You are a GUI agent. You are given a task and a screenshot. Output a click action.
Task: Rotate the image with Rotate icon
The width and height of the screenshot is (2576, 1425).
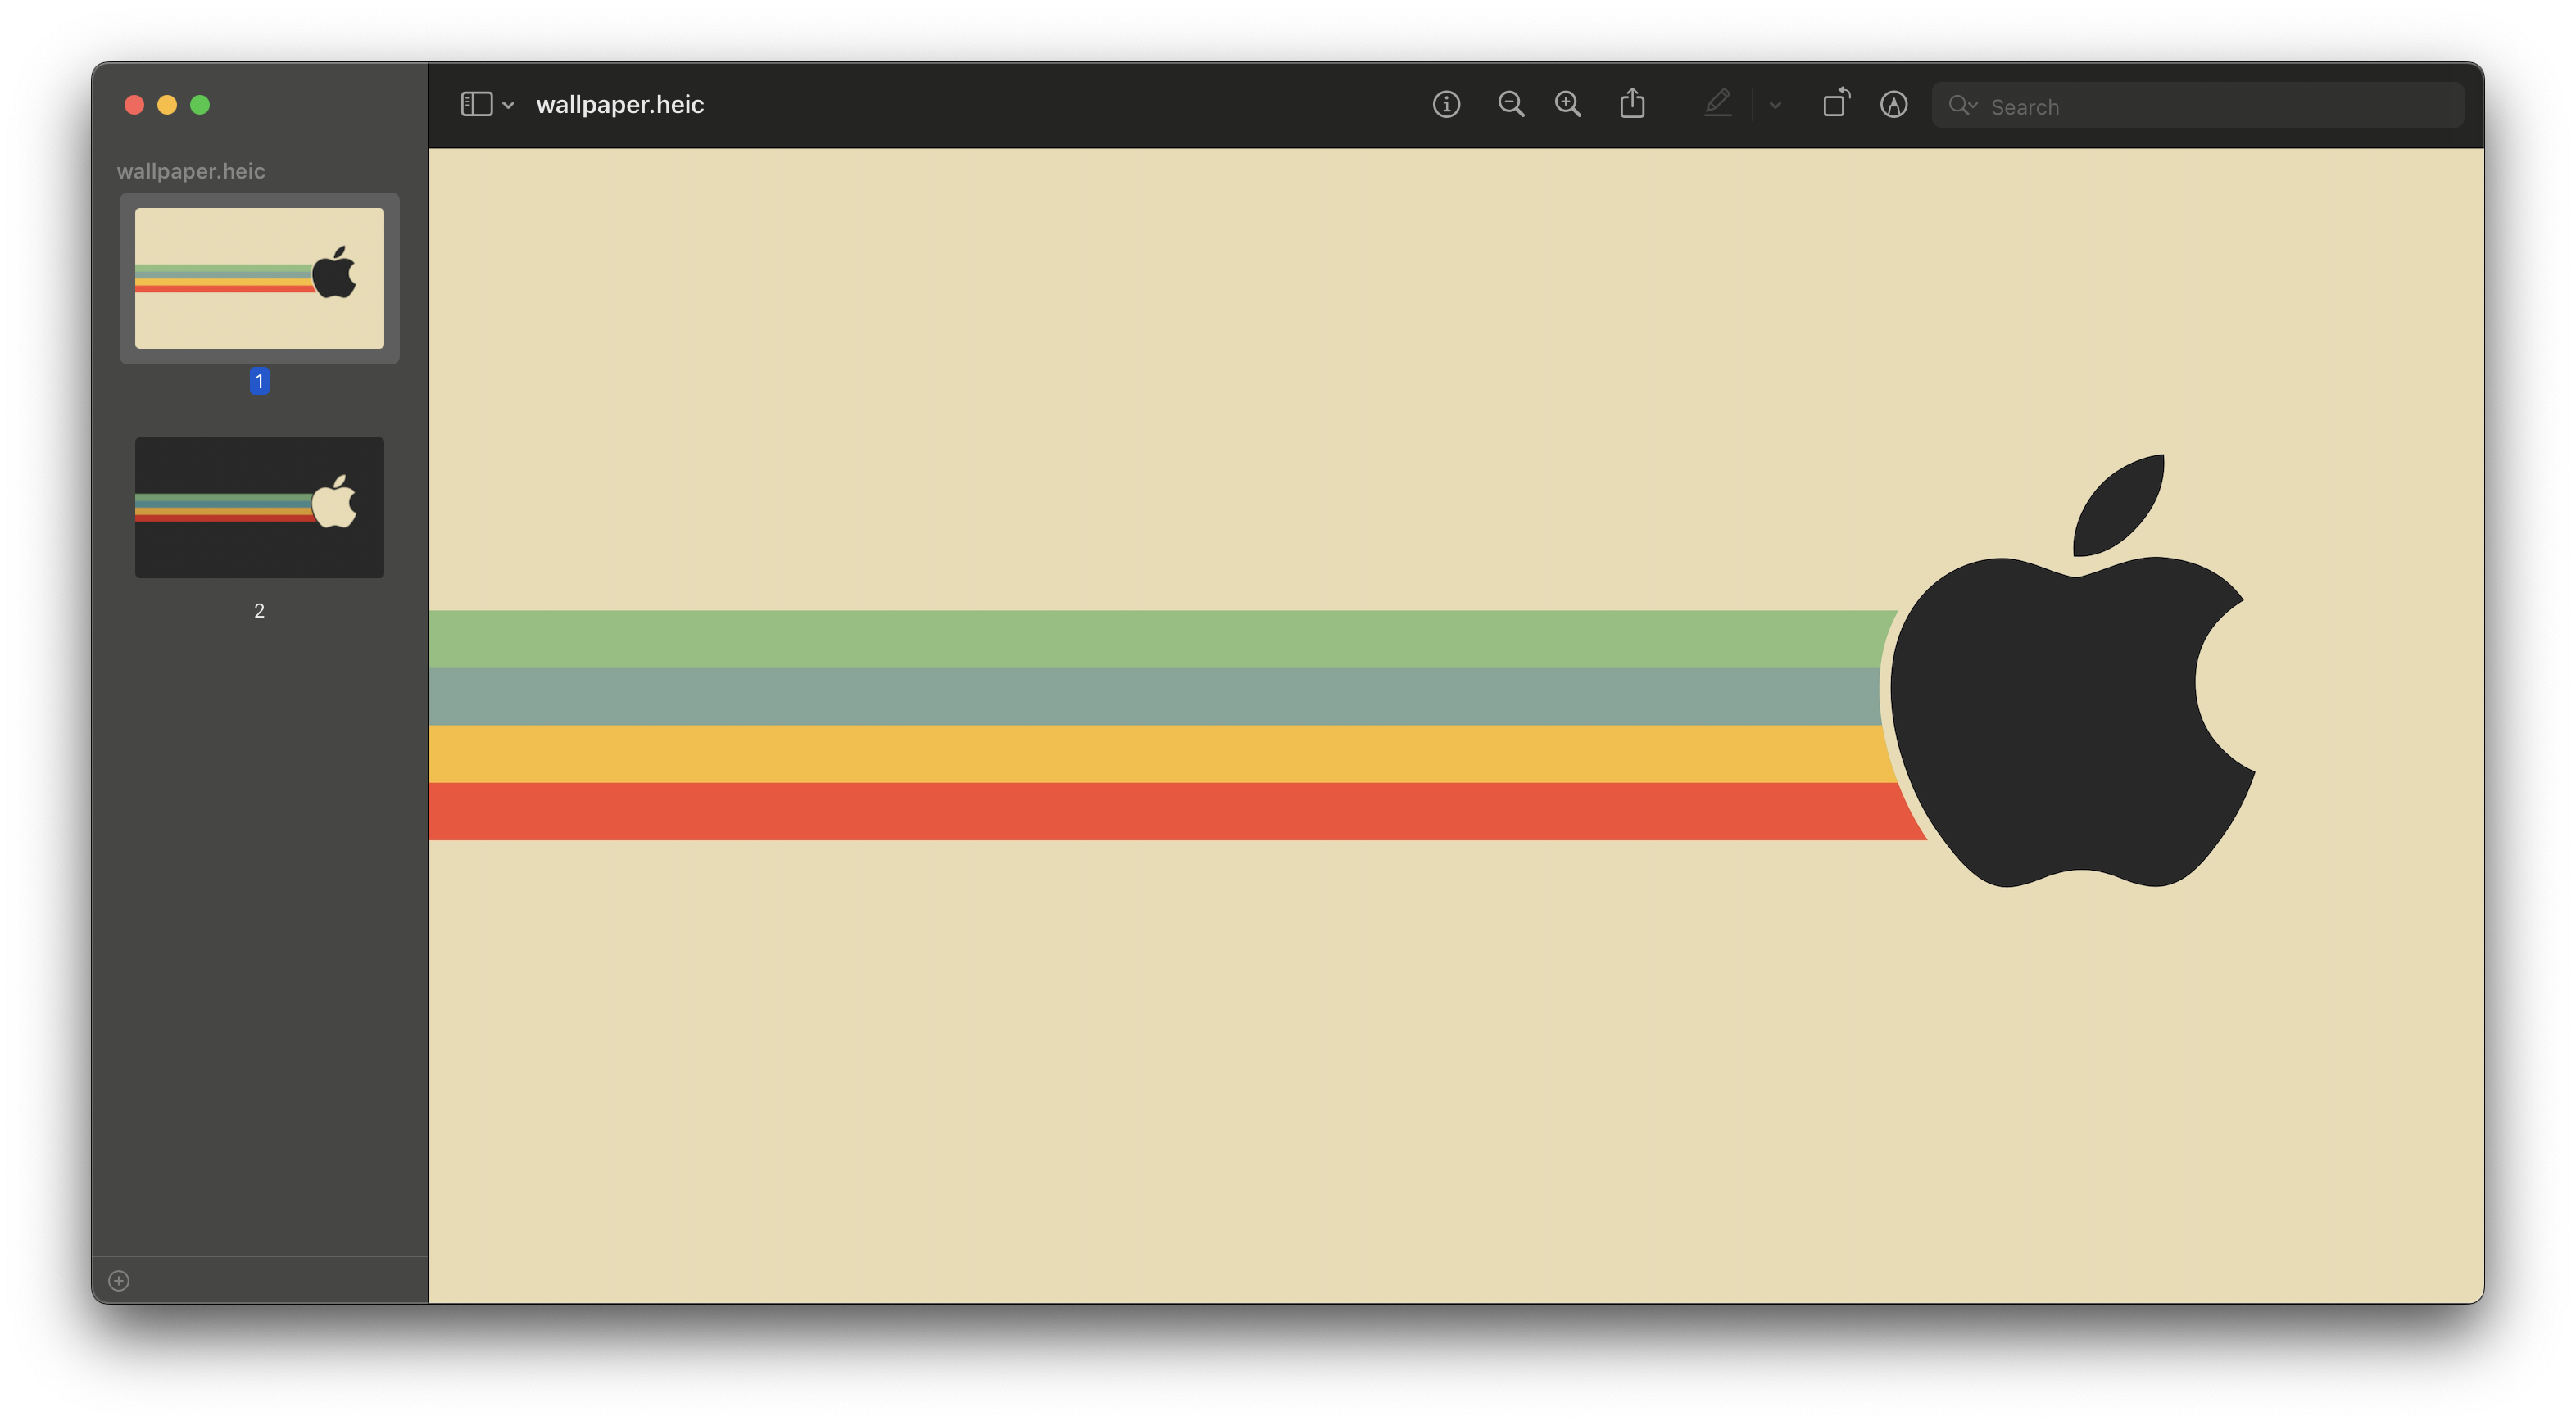(1836, 103)
